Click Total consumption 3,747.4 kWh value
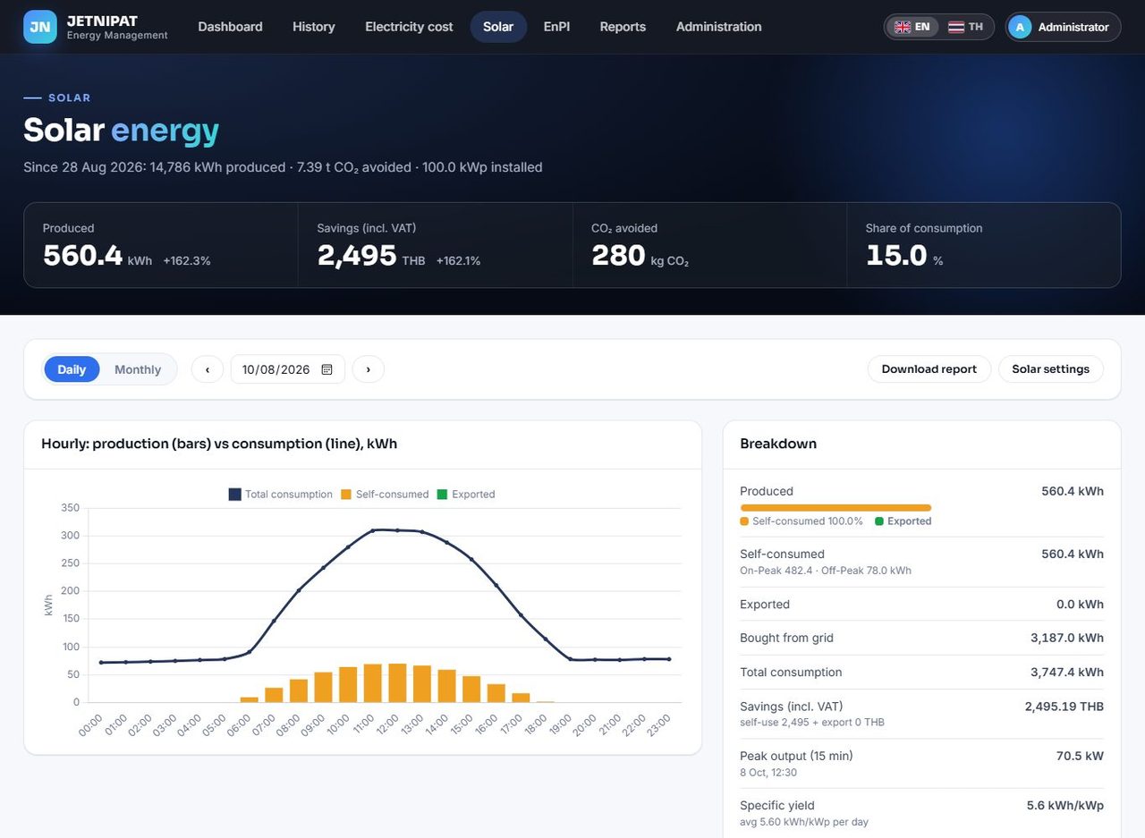 (1067, 673)
